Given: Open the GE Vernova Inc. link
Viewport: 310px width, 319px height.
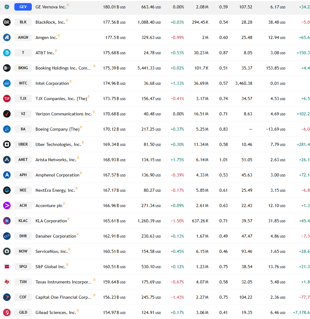Looking at the screenshot, I should point(51,7).
